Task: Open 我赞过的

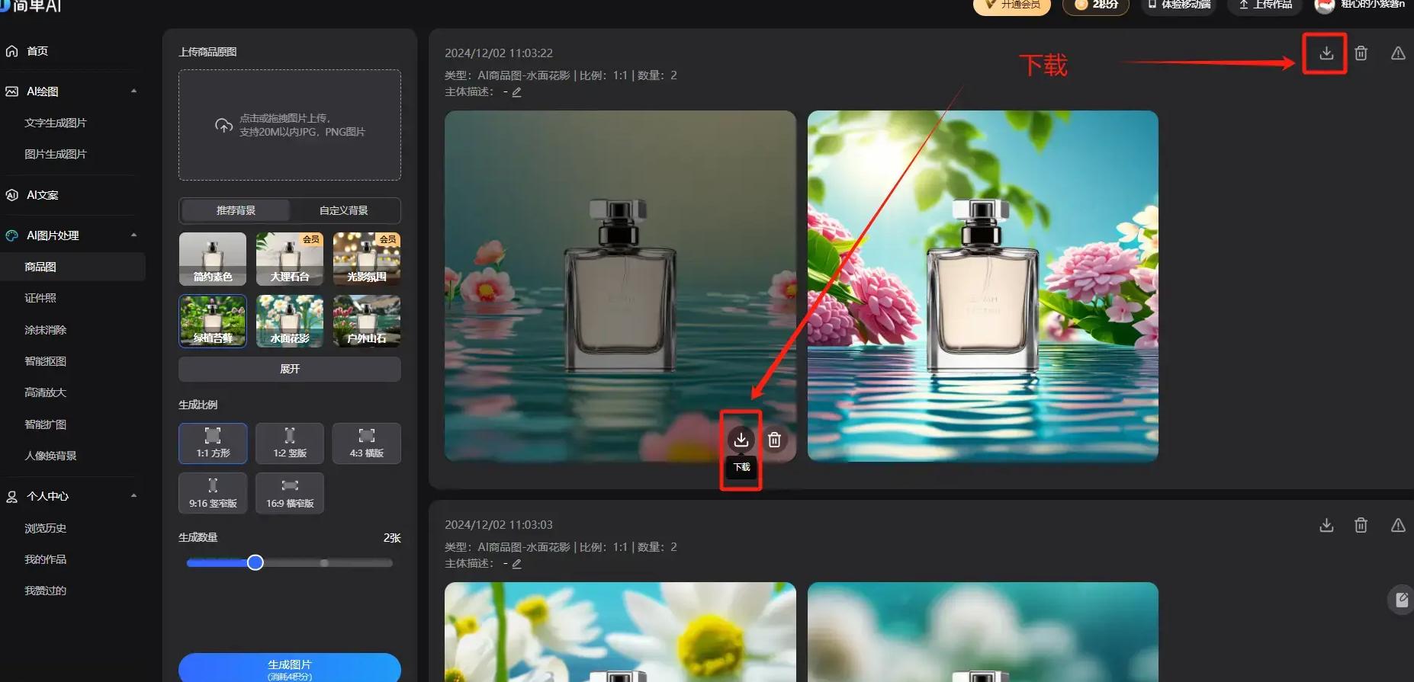Action: pyautogui.click(x=46, y=591)
